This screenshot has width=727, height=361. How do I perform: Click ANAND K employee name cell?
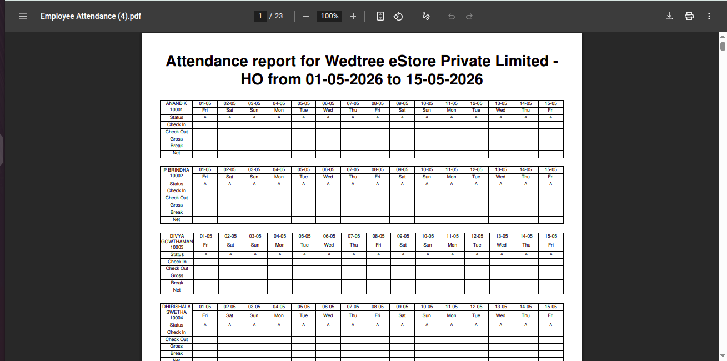pos(176,107)
